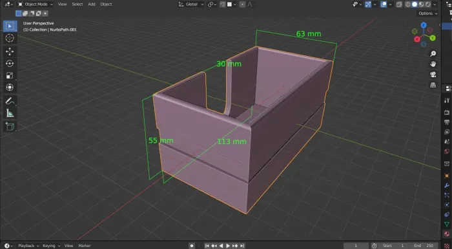Open the Global orientation dropdown
The height and width of the screenshot is (249, 452).
click(x=191, y=5)
